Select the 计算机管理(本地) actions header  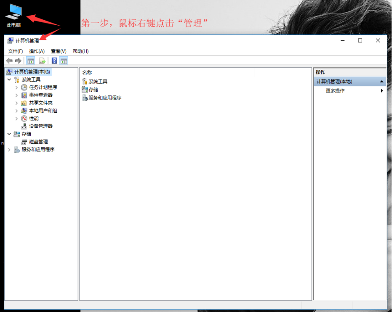(x=350, y=82)
